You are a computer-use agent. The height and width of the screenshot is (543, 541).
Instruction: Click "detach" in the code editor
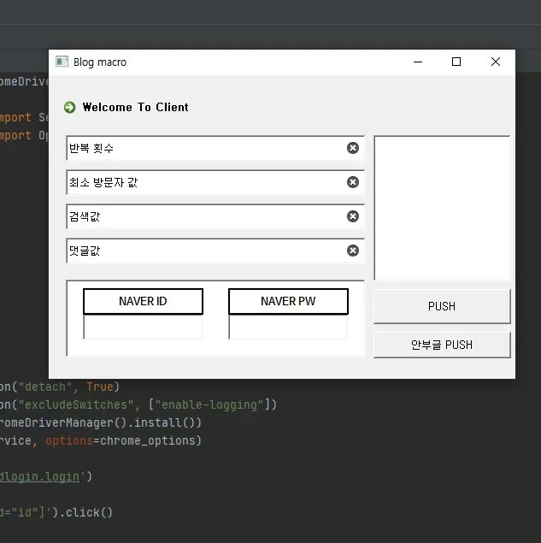[x=45, y=387]
